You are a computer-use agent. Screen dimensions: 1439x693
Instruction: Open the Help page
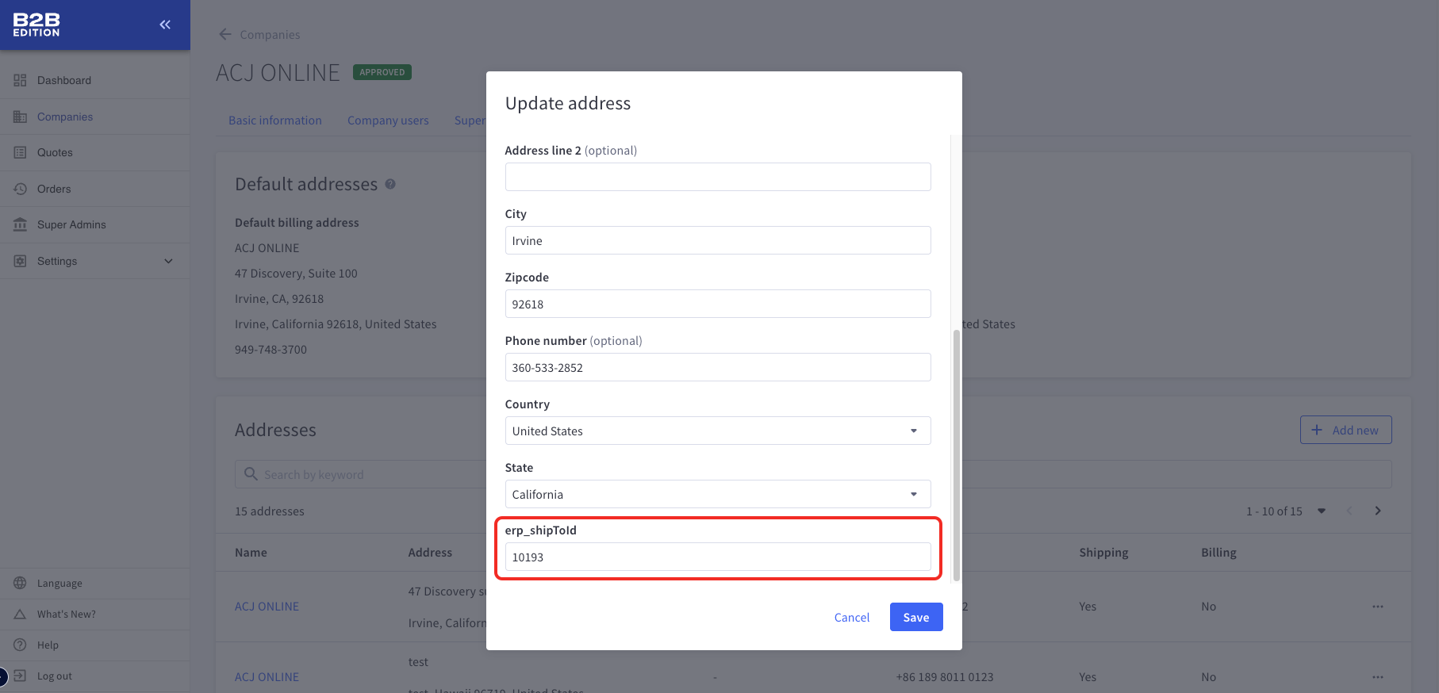coord(48,645)
